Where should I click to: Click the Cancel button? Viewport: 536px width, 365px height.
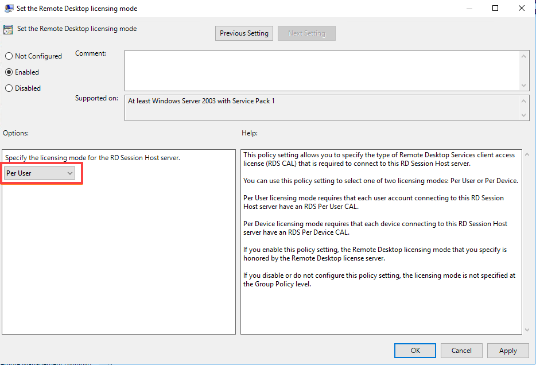461,351
